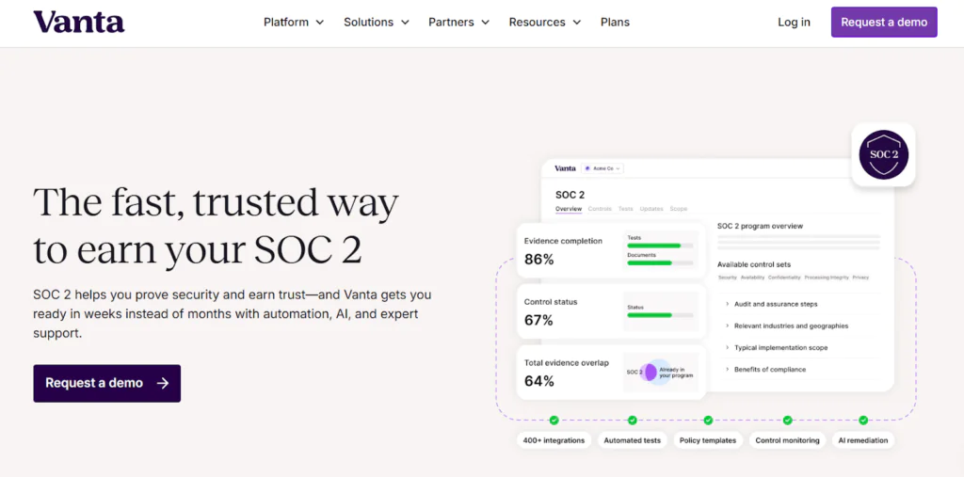Click the Availability control set label
The height and width of the screenshot is (477, 964).
(x=752, y=278)
